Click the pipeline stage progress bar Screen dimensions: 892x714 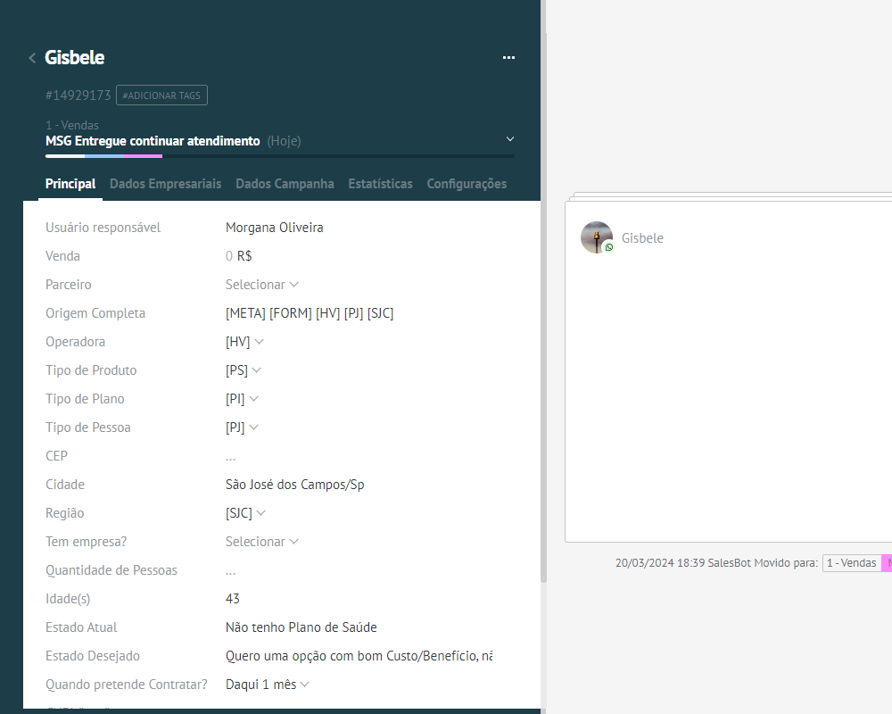click(x=279, y=156)
